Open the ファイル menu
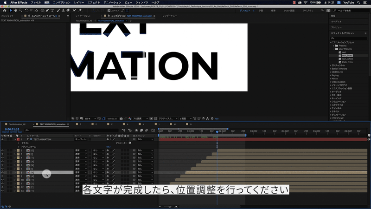The width and height of the screenshot is (371, 209). pyautogui.click(x=36, y=2)
